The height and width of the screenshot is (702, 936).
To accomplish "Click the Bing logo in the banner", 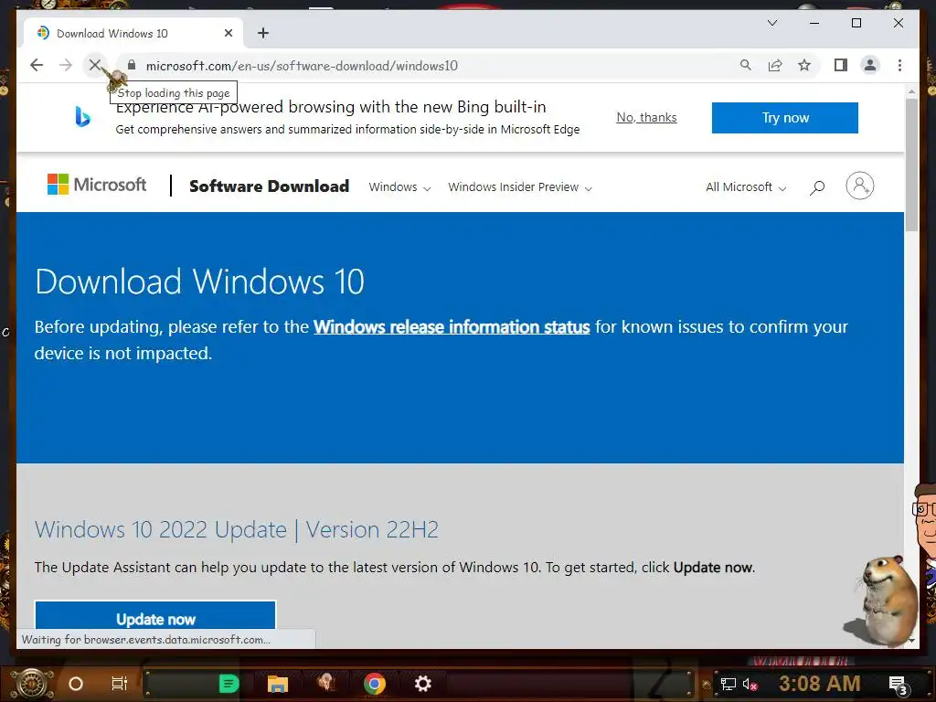I will point(82,116).
